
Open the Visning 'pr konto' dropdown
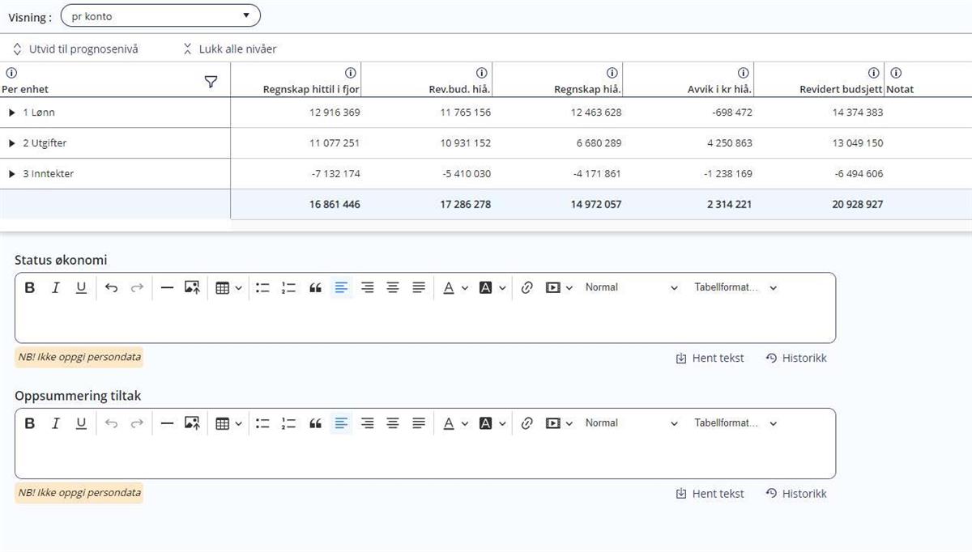point(160,15)
